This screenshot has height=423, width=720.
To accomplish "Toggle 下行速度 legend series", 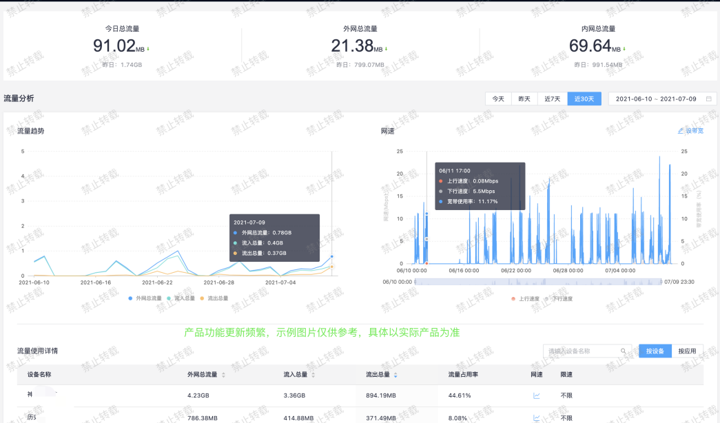I will pos(558,298).
